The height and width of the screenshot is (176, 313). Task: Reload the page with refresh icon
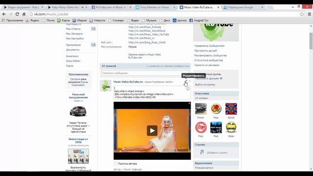(x=18, y=14)
